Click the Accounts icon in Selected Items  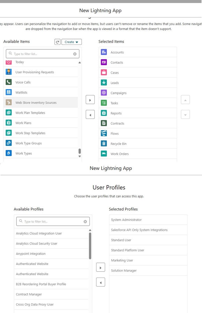coord(104,52)
